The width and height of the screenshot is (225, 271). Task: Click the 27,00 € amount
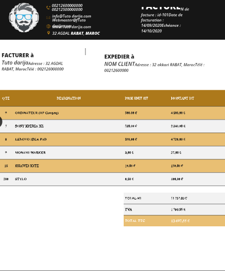[176, 152]
